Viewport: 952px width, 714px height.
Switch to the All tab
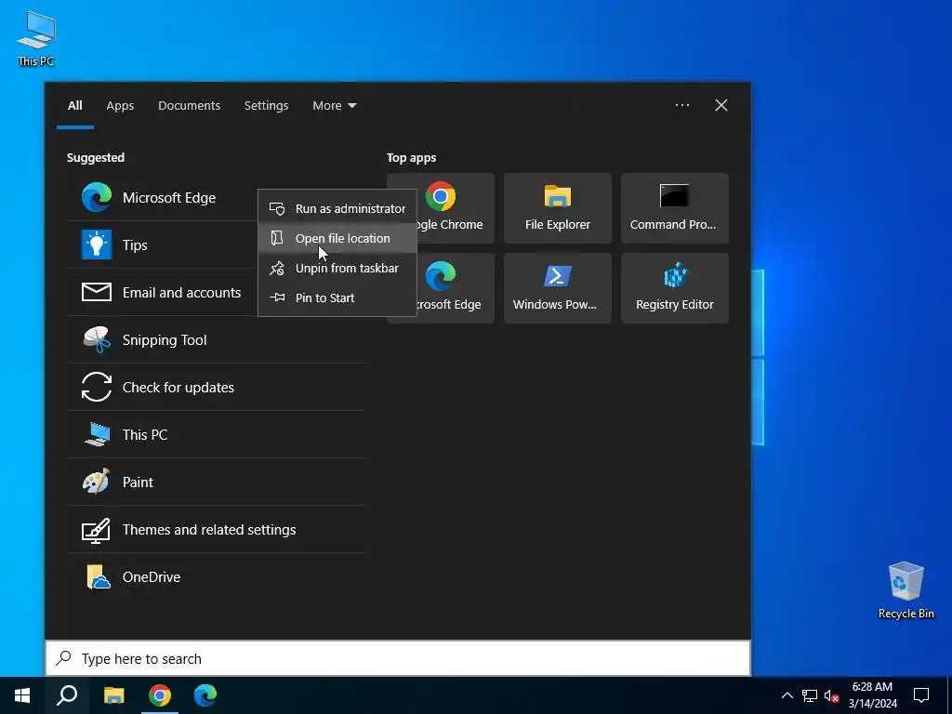(x=74, y=106)
